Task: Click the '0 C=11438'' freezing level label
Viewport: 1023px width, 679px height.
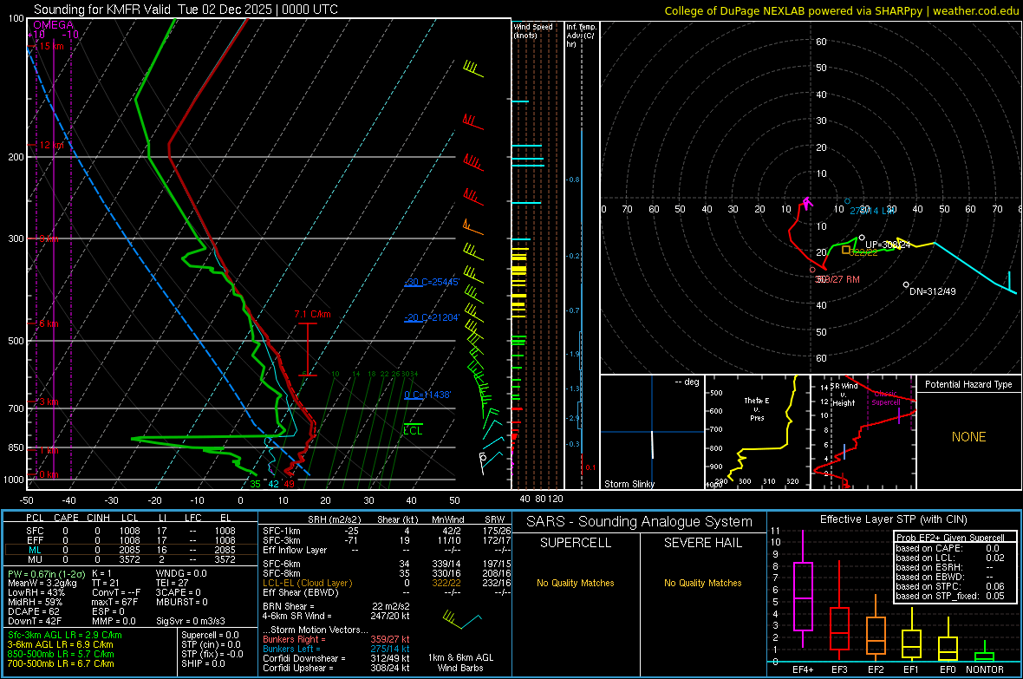Action: point(427,395)
